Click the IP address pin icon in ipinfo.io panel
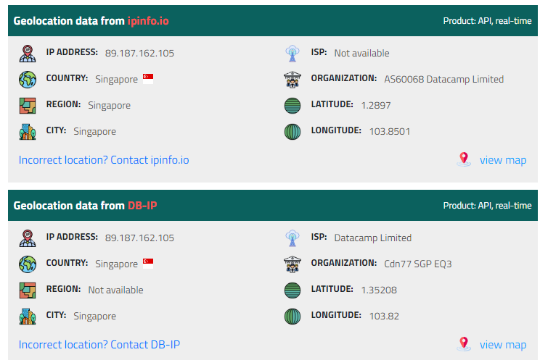The image size is (540, 360). 28,54
